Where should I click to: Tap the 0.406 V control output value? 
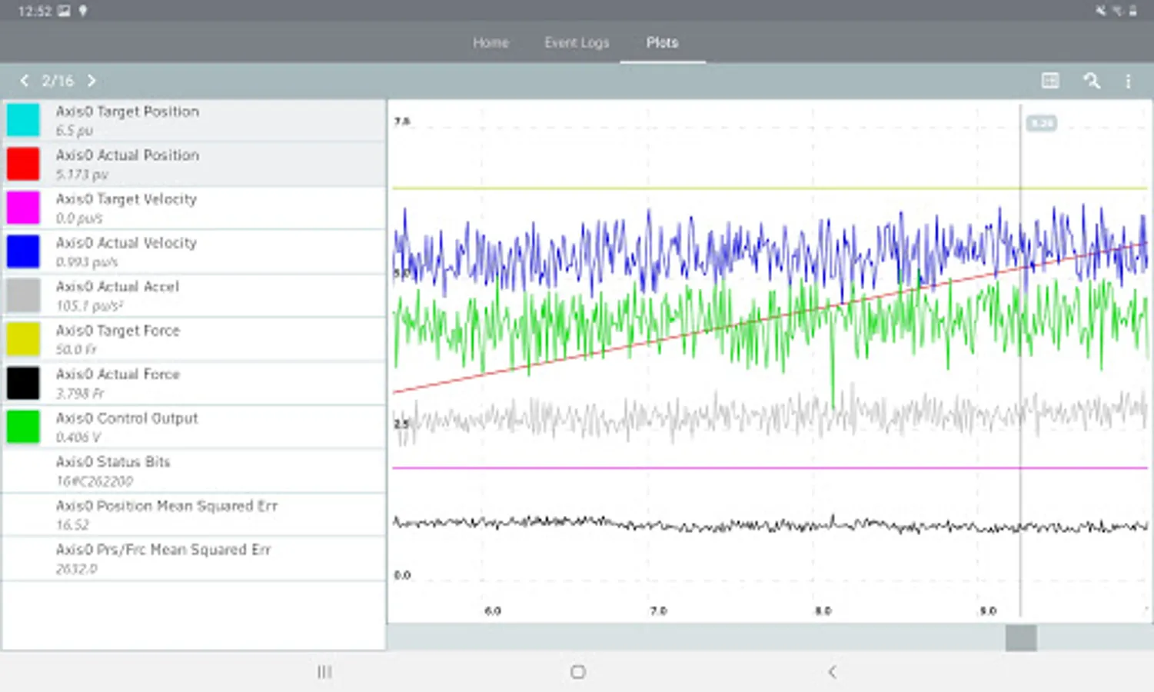pos(78,437)
